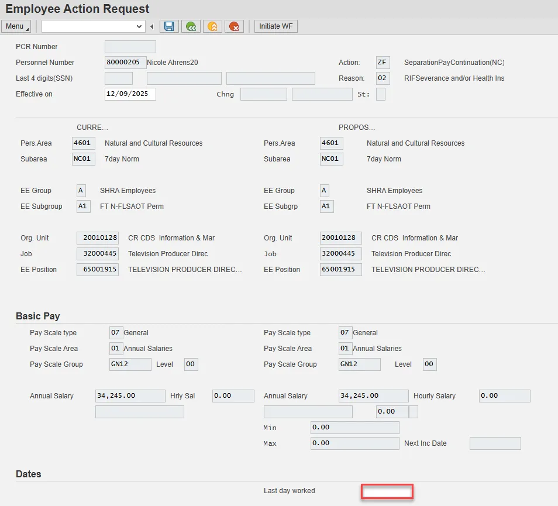Select the proposed Org. Unit field
Image resolution: width=558 pixels, height=506 pixels.
340,238
